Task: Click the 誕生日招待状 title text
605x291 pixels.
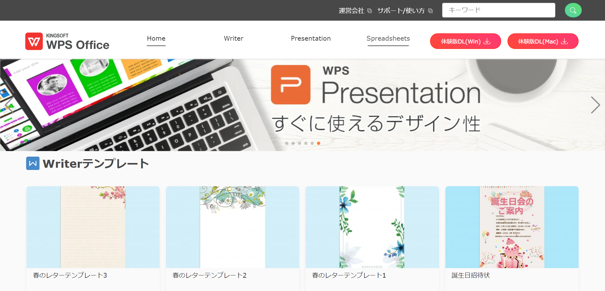Action: pos(471,275)
